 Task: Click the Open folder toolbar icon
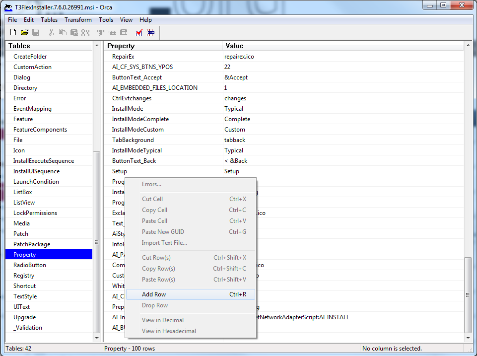pyautogui.click(x=25, y=32)
